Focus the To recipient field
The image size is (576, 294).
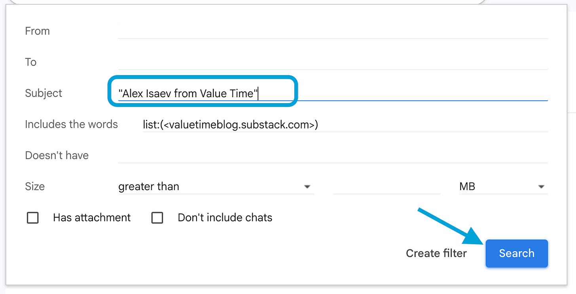332,62
